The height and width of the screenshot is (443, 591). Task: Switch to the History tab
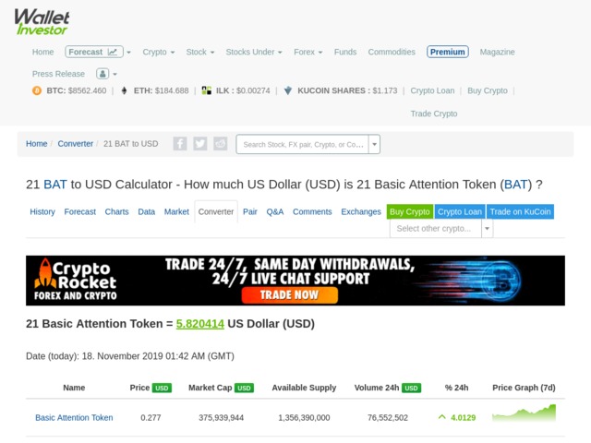click(x=42, y=211)
